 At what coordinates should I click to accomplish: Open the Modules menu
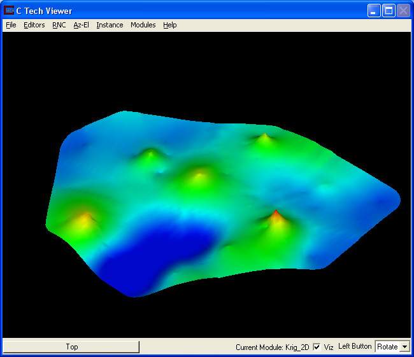click(x=143, y=25)
